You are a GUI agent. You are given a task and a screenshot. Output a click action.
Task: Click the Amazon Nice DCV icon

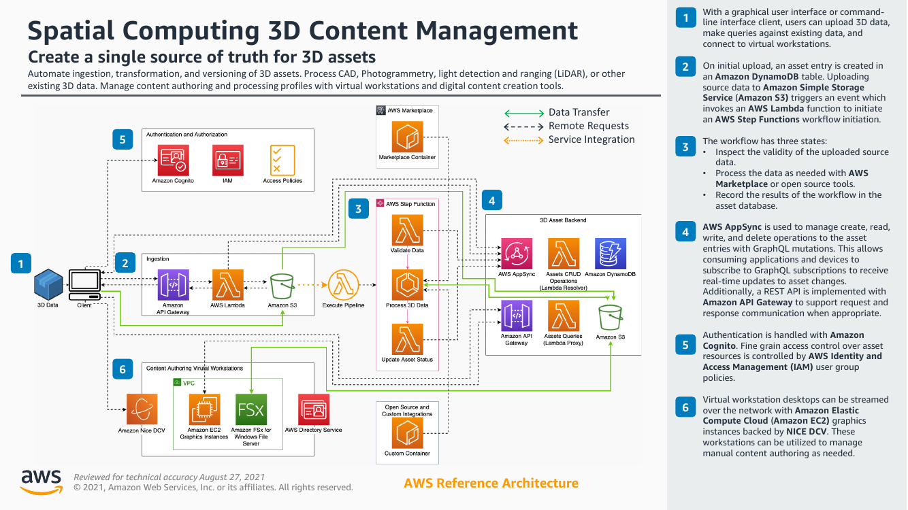142,410
